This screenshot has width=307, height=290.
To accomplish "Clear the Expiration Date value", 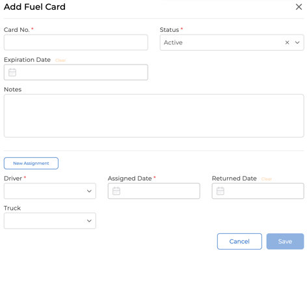I will pos(60,60).
